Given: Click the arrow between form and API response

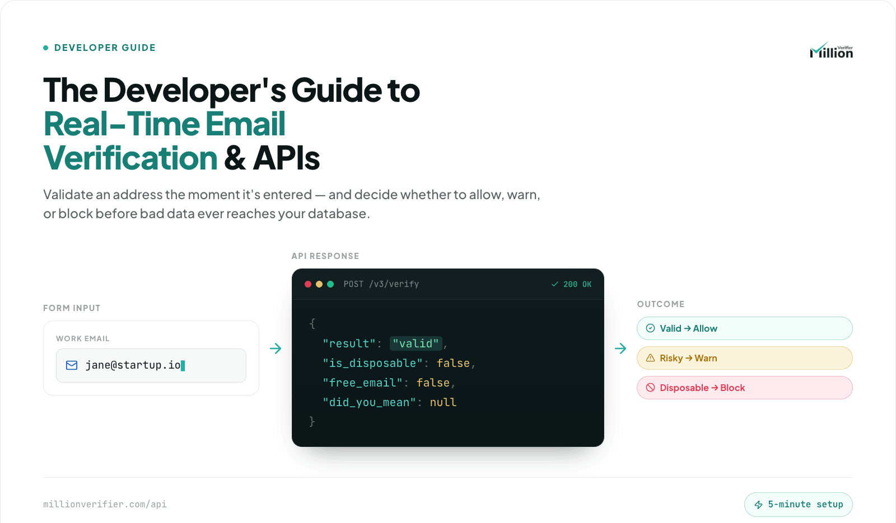Looking at the screenshot, I should click(276, 348).
